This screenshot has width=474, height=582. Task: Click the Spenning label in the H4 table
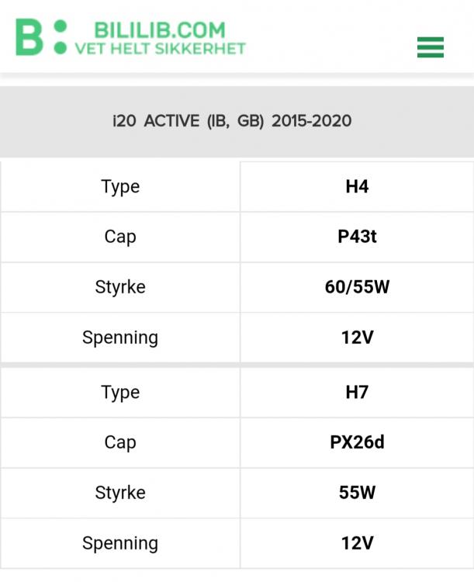pyautogui.click(x=120, y=338)
